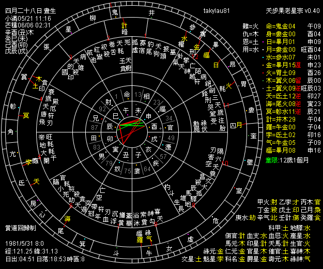
Task: Click the 命 palace cell in inner ring
Action: pyautogui.click(x=127, y=94)
